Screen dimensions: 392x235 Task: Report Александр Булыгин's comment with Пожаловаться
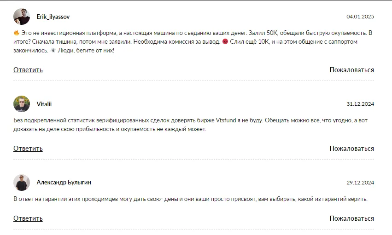tap(352, 218)
